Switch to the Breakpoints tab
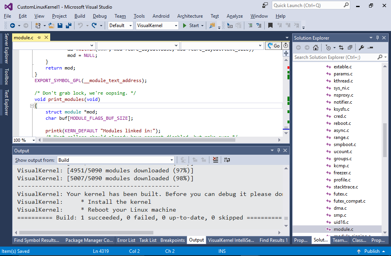Image resolution: width=391 pixels, height=256 pixels. [172, 240]
